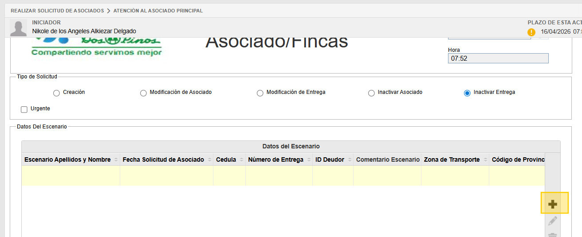Viewport: 582px width, 237px height.
Task: Sort by Fecha Solicitud de Asociado column
Action: [163, 159]
